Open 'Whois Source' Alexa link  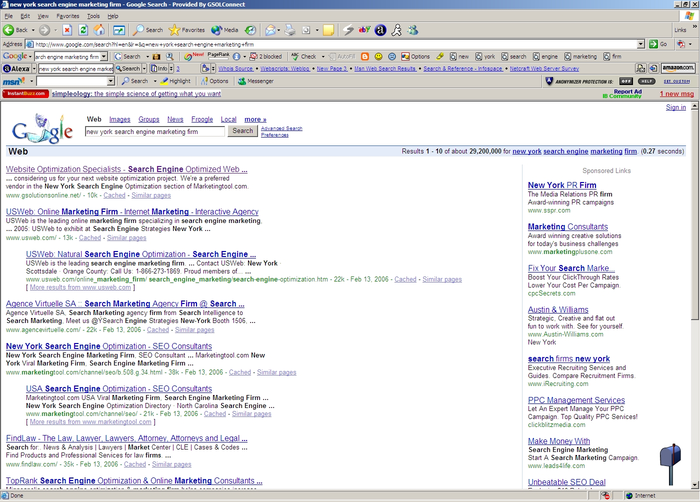click(235, 69)
